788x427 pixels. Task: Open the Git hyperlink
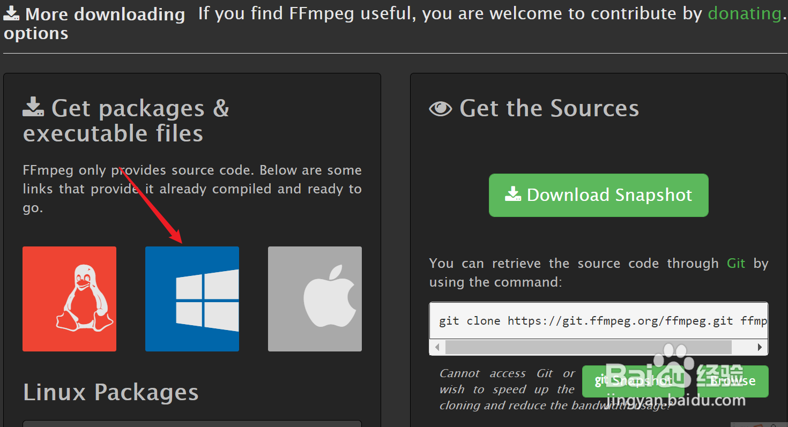coord(736,263)
